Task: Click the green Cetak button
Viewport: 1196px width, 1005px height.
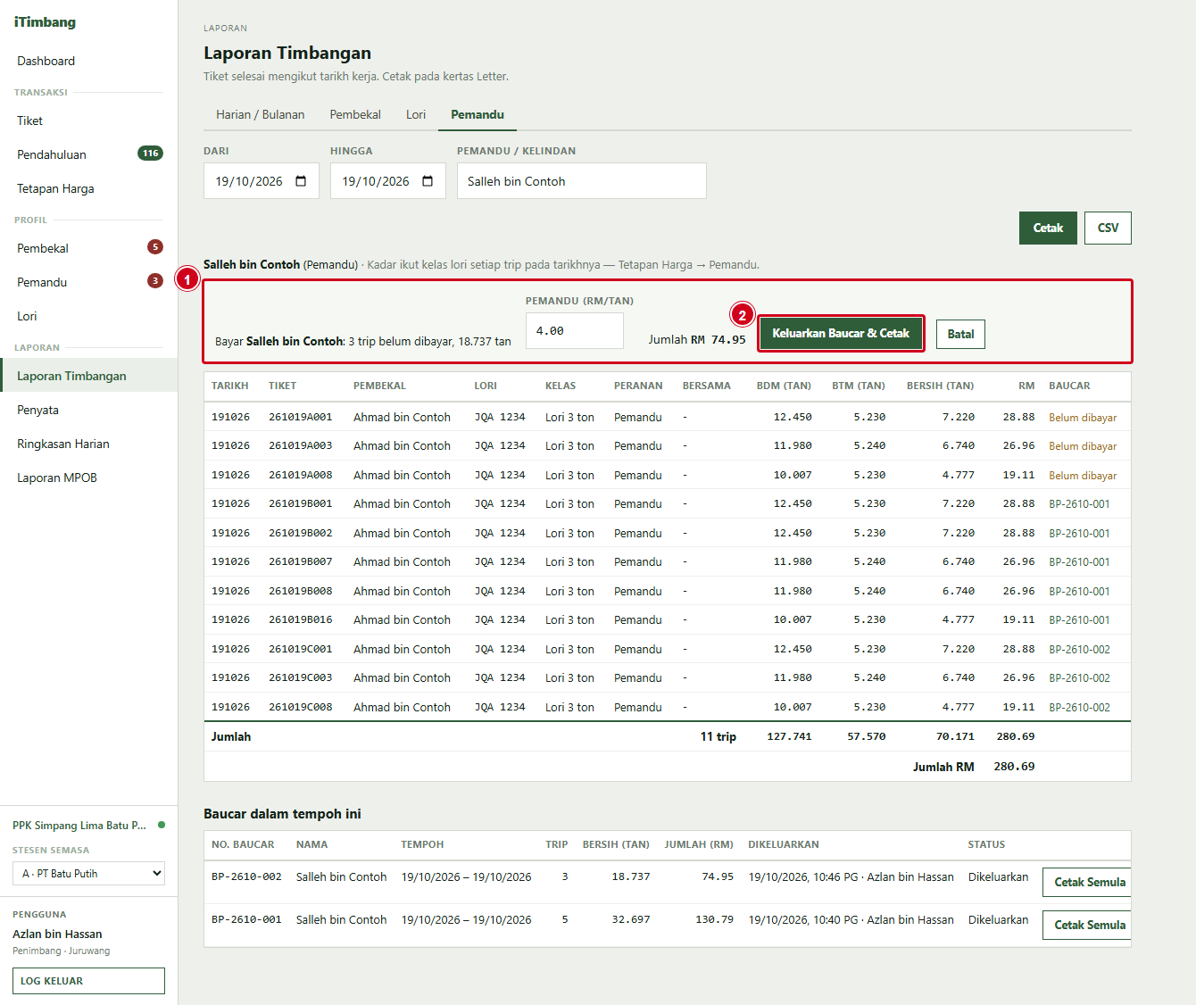Action: 1048,228
